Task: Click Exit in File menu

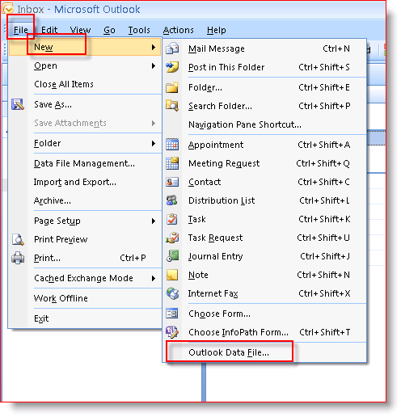Action: tap(85, 318)
